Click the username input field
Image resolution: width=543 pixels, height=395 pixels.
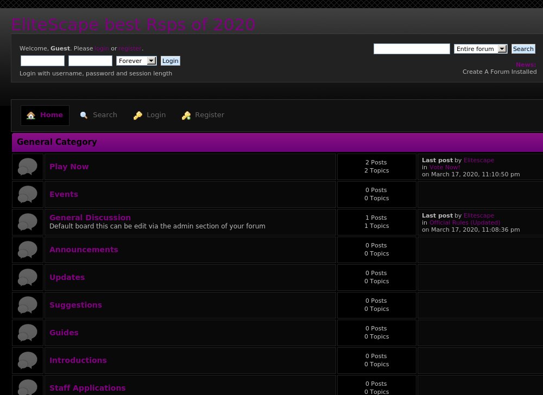click(42, 61)
